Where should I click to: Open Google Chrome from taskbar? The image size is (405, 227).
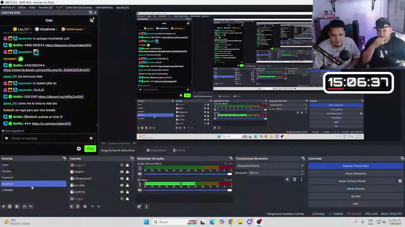tap(231, 222)
